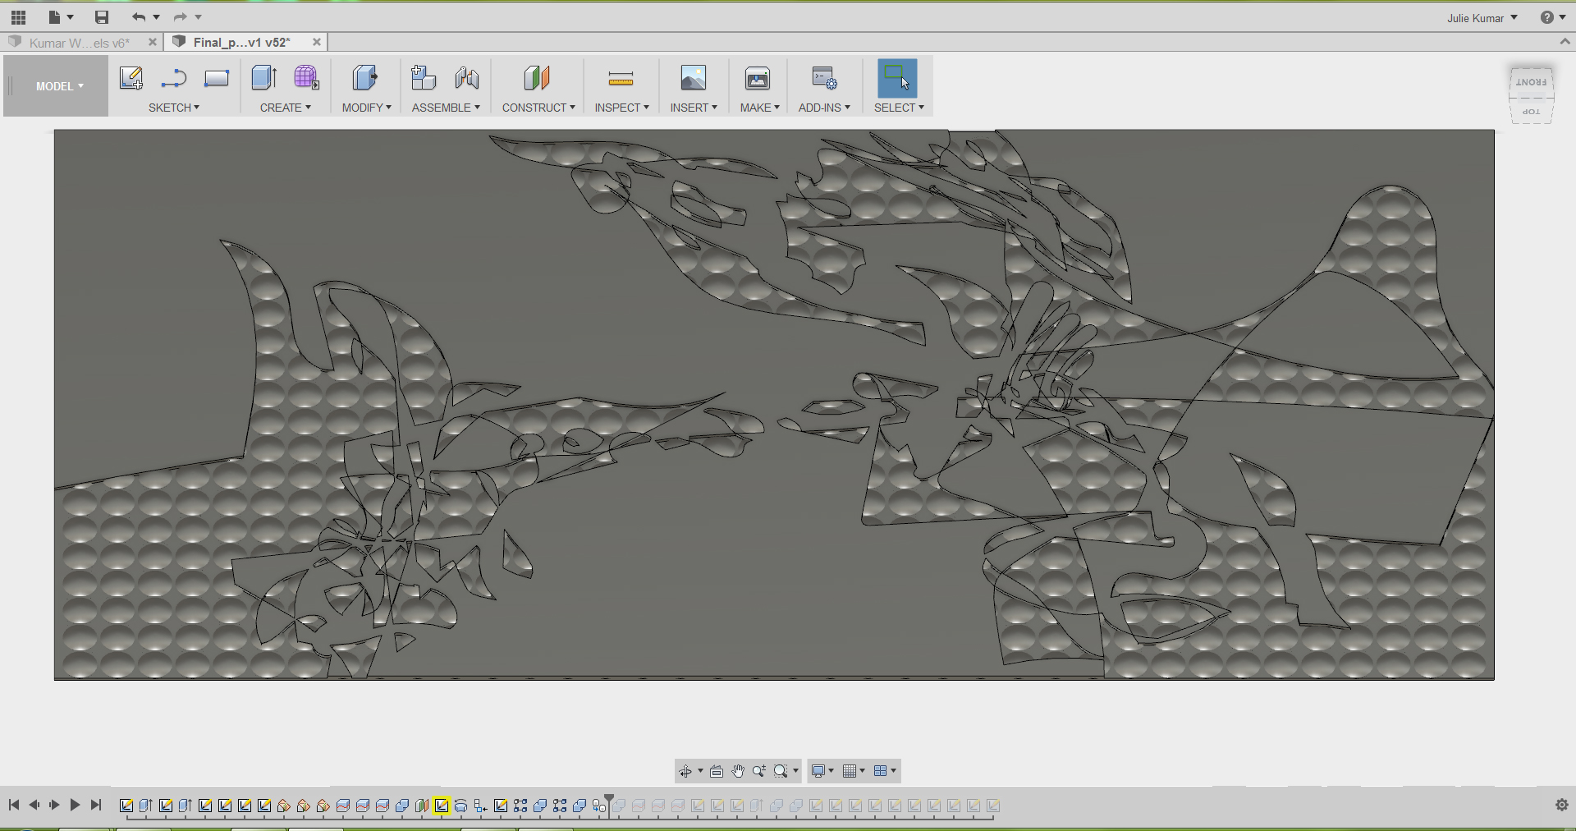Screen dimensions: 1576x831
Task: Play the timeline history
Action: [x=75, y=806]
